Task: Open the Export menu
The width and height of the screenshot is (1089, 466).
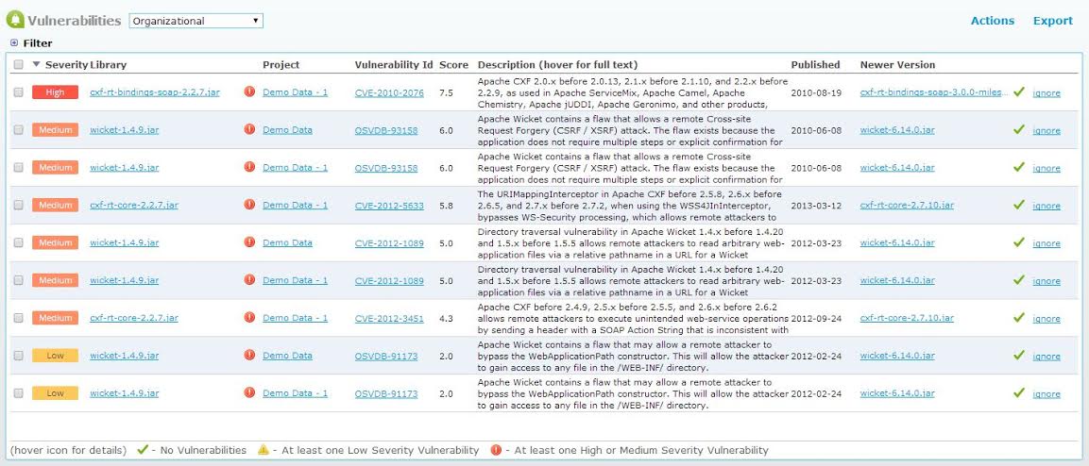Action: pos(1053,21)
